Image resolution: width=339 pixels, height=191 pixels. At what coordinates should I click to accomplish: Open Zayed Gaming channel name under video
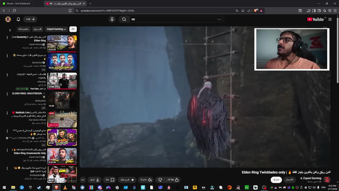tap(312, 178)
